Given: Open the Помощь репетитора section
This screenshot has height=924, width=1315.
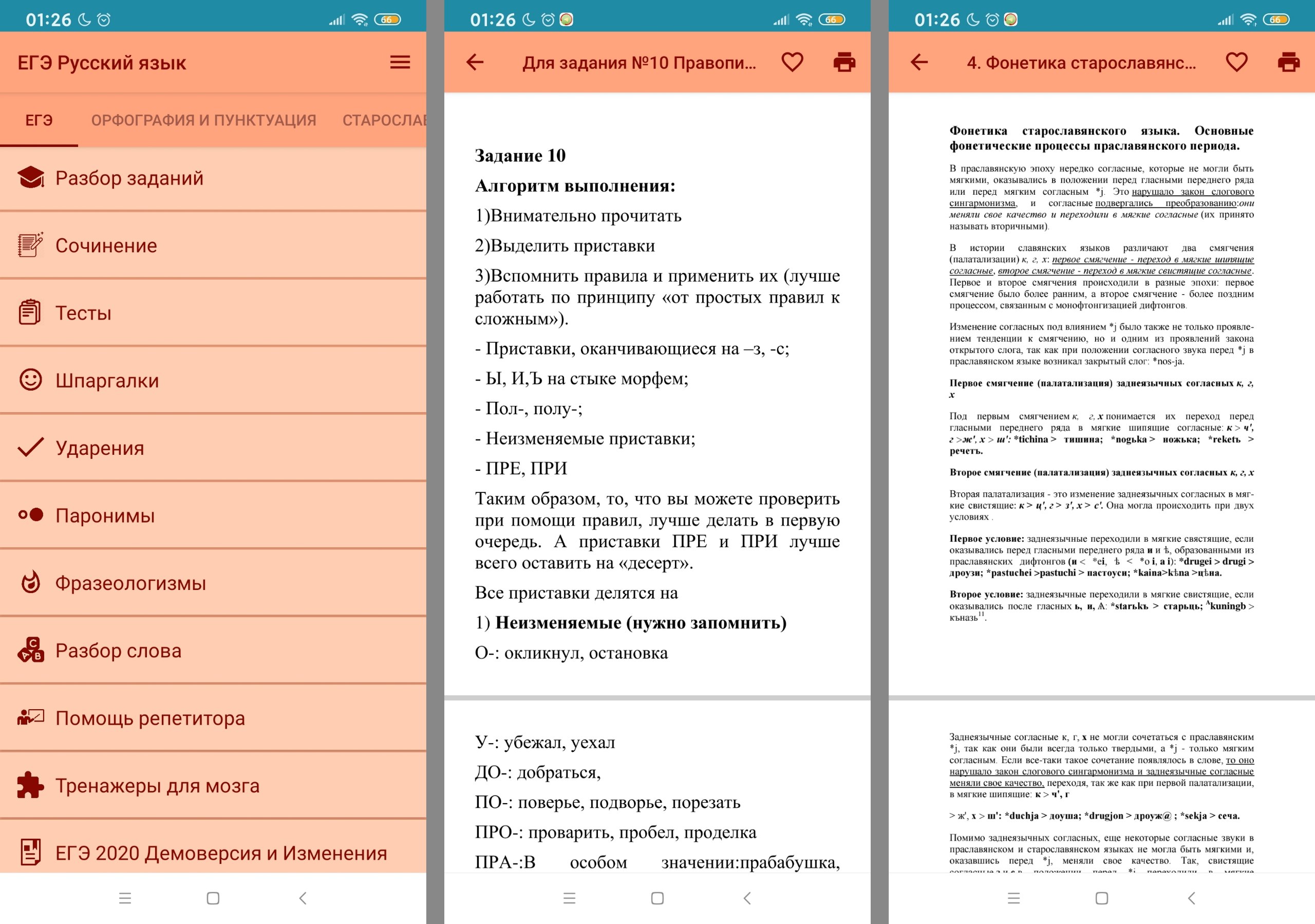Looking at the screenshot, I should [x=213, y=718].
